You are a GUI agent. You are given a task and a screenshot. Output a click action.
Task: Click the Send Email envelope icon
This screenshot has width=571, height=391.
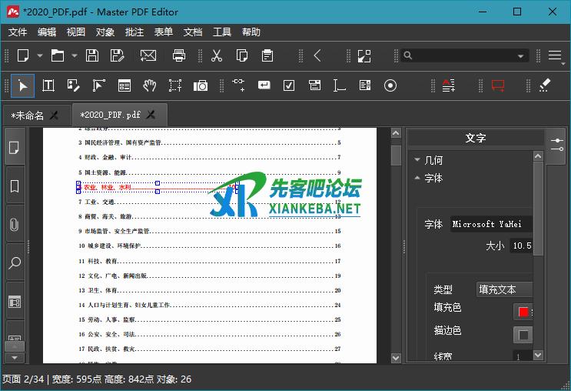tap(148, 55)
